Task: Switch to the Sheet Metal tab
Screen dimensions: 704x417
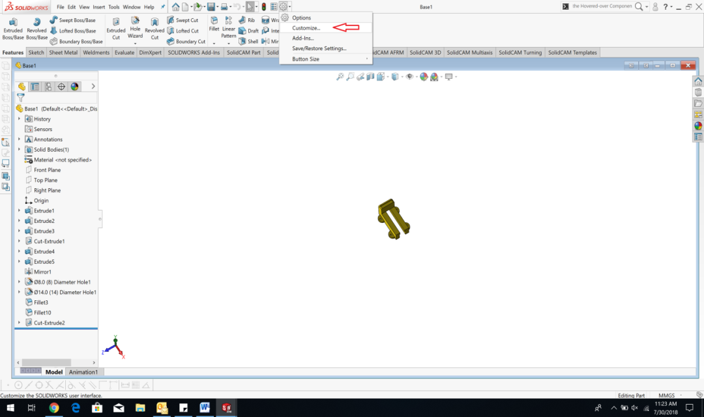Action: [63, 53]
